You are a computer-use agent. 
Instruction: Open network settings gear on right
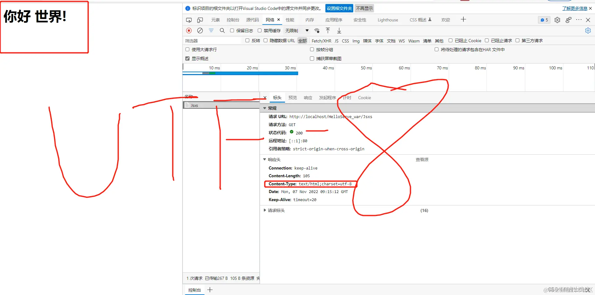[x=588, y=31]
